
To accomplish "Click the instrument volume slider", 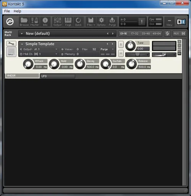I will [164, 55].
